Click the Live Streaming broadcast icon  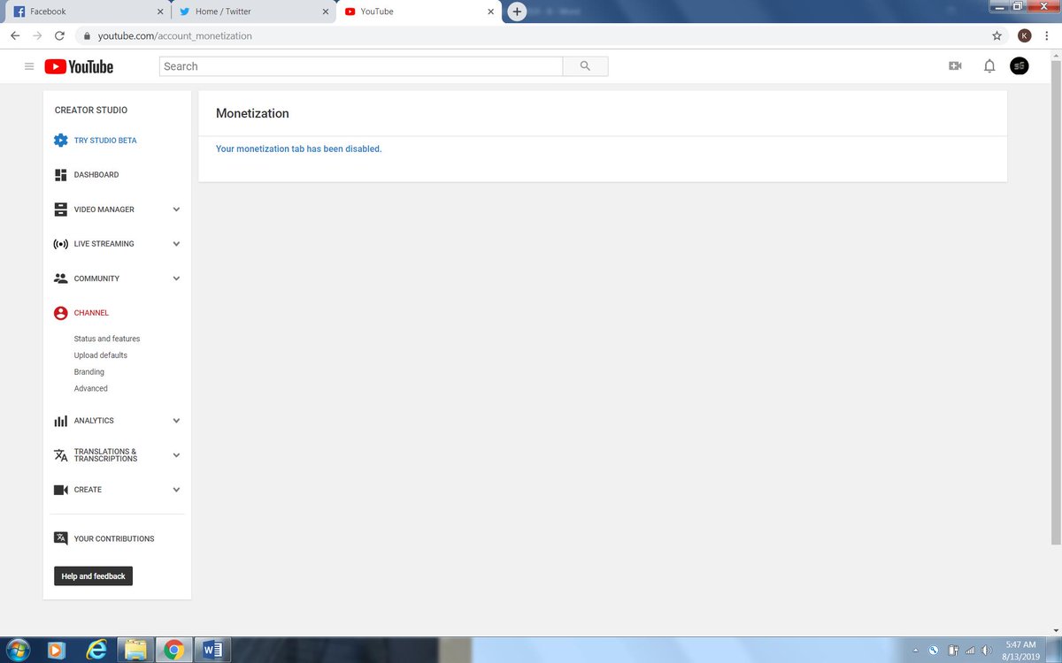click(x=60, y=244)
